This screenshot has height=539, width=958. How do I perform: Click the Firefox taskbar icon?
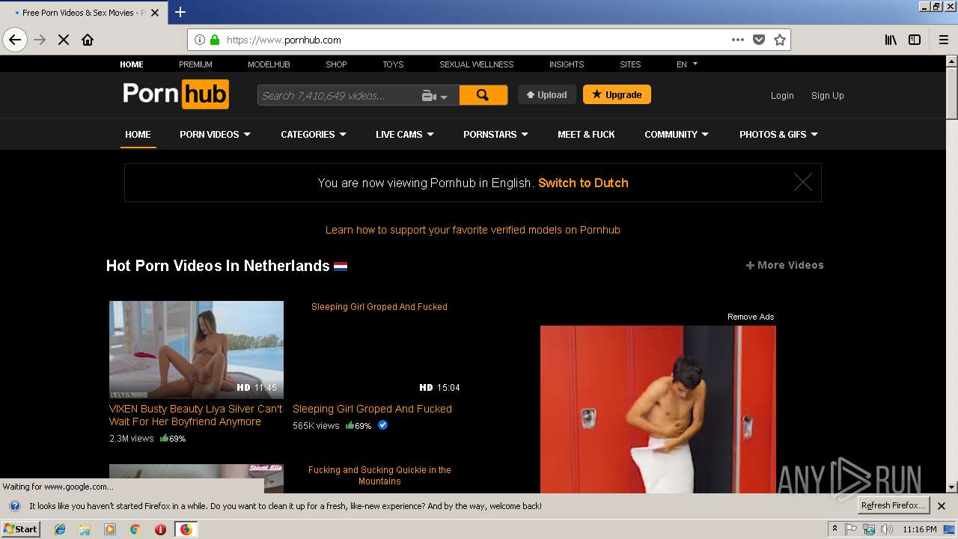(x=186, y=529)
